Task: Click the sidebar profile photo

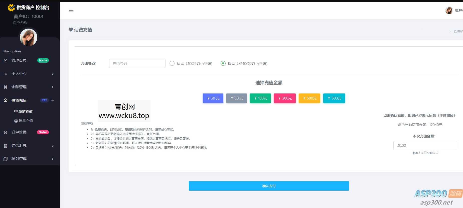Action: 29,37
